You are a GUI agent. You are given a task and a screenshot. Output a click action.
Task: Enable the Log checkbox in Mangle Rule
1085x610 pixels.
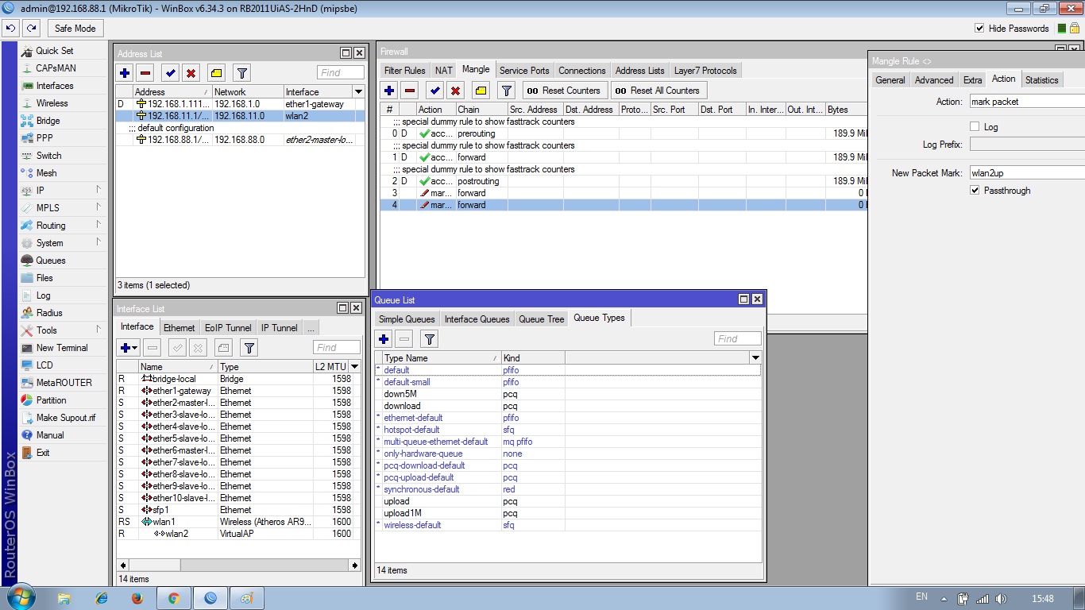point(975,127)
